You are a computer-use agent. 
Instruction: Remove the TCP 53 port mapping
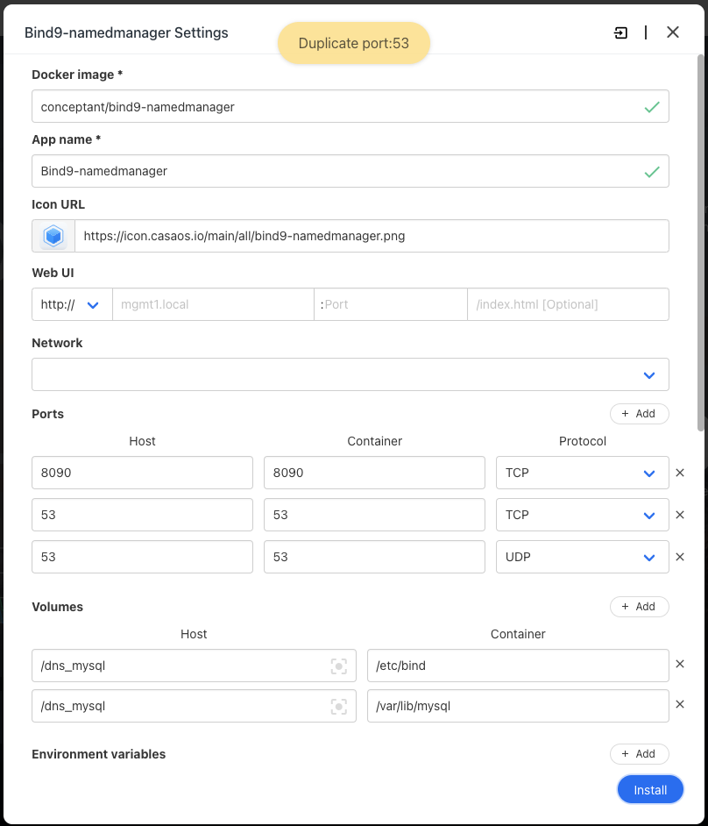(680, 515)
